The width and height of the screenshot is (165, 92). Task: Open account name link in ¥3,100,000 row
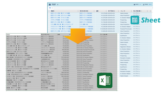86,27
